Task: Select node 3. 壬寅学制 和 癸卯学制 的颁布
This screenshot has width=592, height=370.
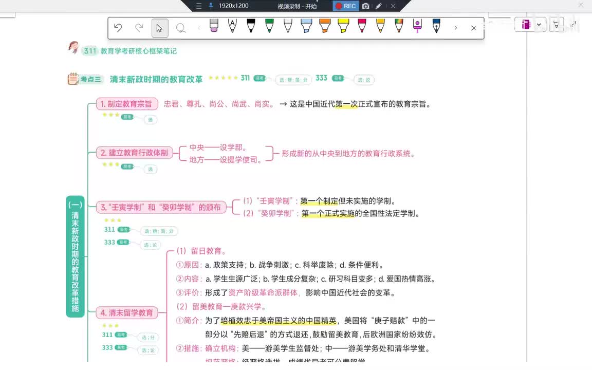Action: point(161,207)
